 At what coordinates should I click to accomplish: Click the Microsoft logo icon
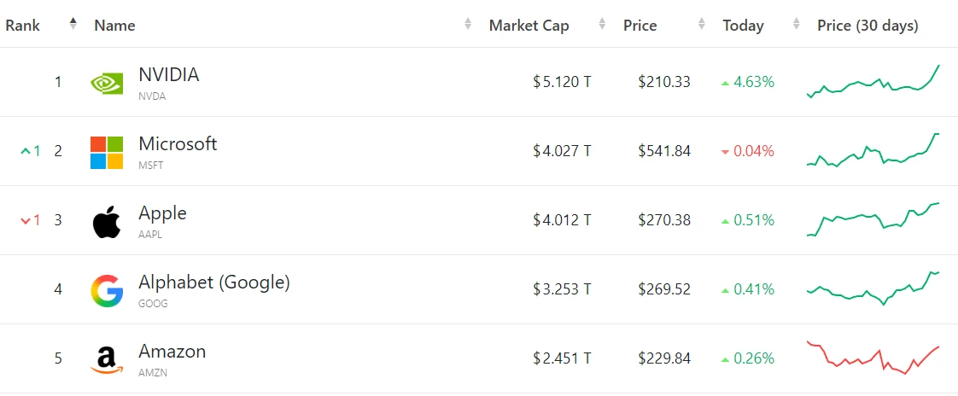pyautogui.click(x=107, y=152)
